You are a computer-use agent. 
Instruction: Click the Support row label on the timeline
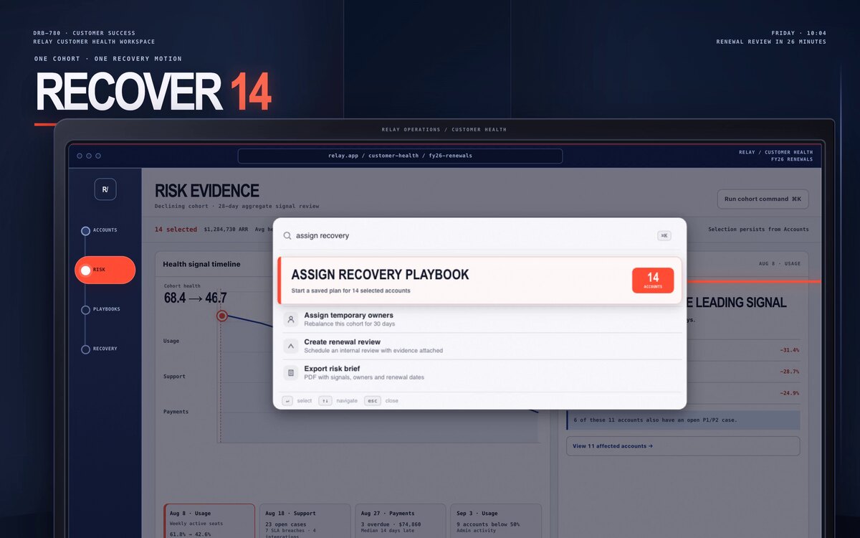[x=175, y=377]
